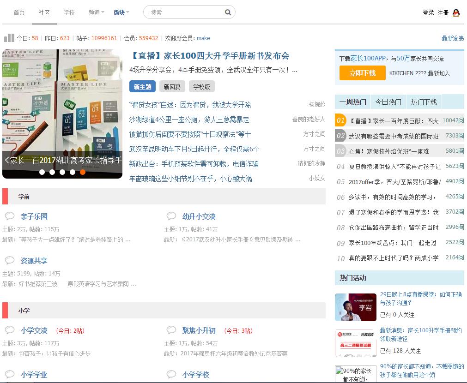Open the 资源共享 forum link
The image size is (467, 383).
[34, 261]
